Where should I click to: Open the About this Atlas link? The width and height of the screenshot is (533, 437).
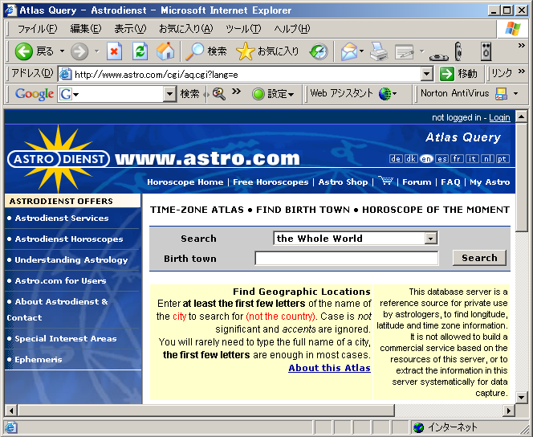click(x=329, y=368)
